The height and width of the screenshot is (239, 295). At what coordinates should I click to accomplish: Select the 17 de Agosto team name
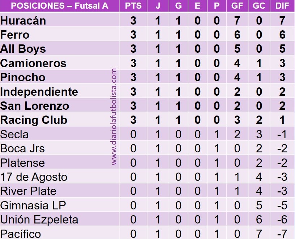34,177
